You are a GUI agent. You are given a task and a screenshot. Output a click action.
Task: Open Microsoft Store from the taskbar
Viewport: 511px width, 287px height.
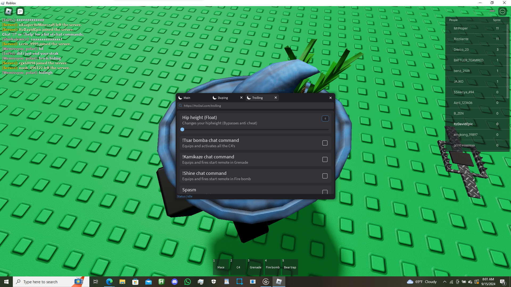(135, 282)
